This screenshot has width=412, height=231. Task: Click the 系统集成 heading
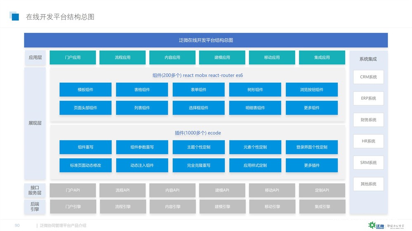point(368,59)
